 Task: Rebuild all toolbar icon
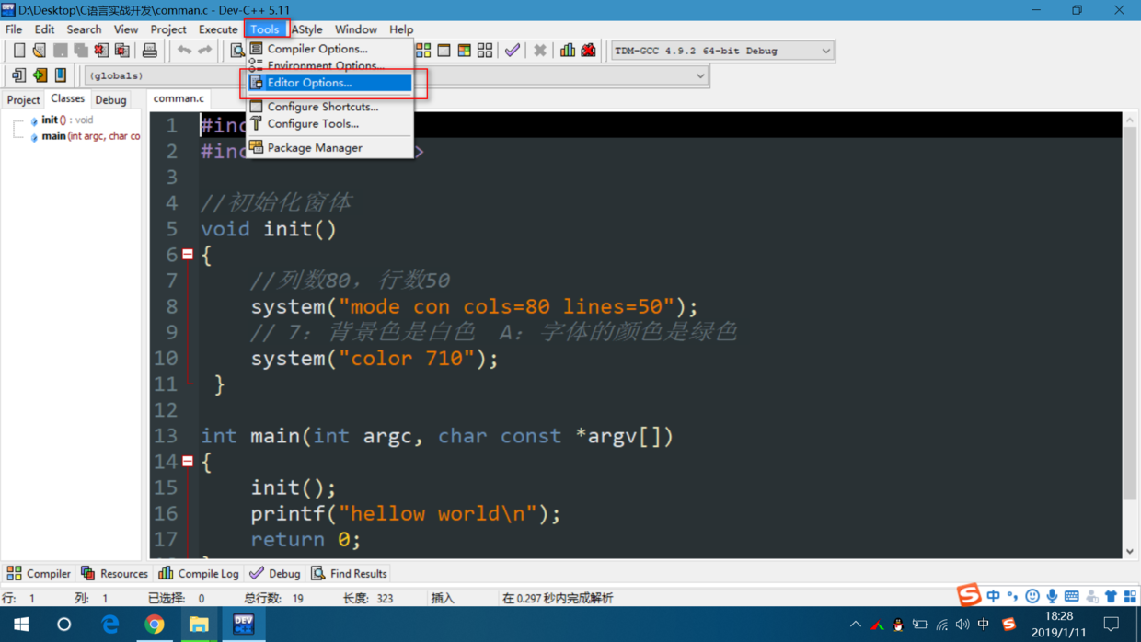(x=485, y=51)
